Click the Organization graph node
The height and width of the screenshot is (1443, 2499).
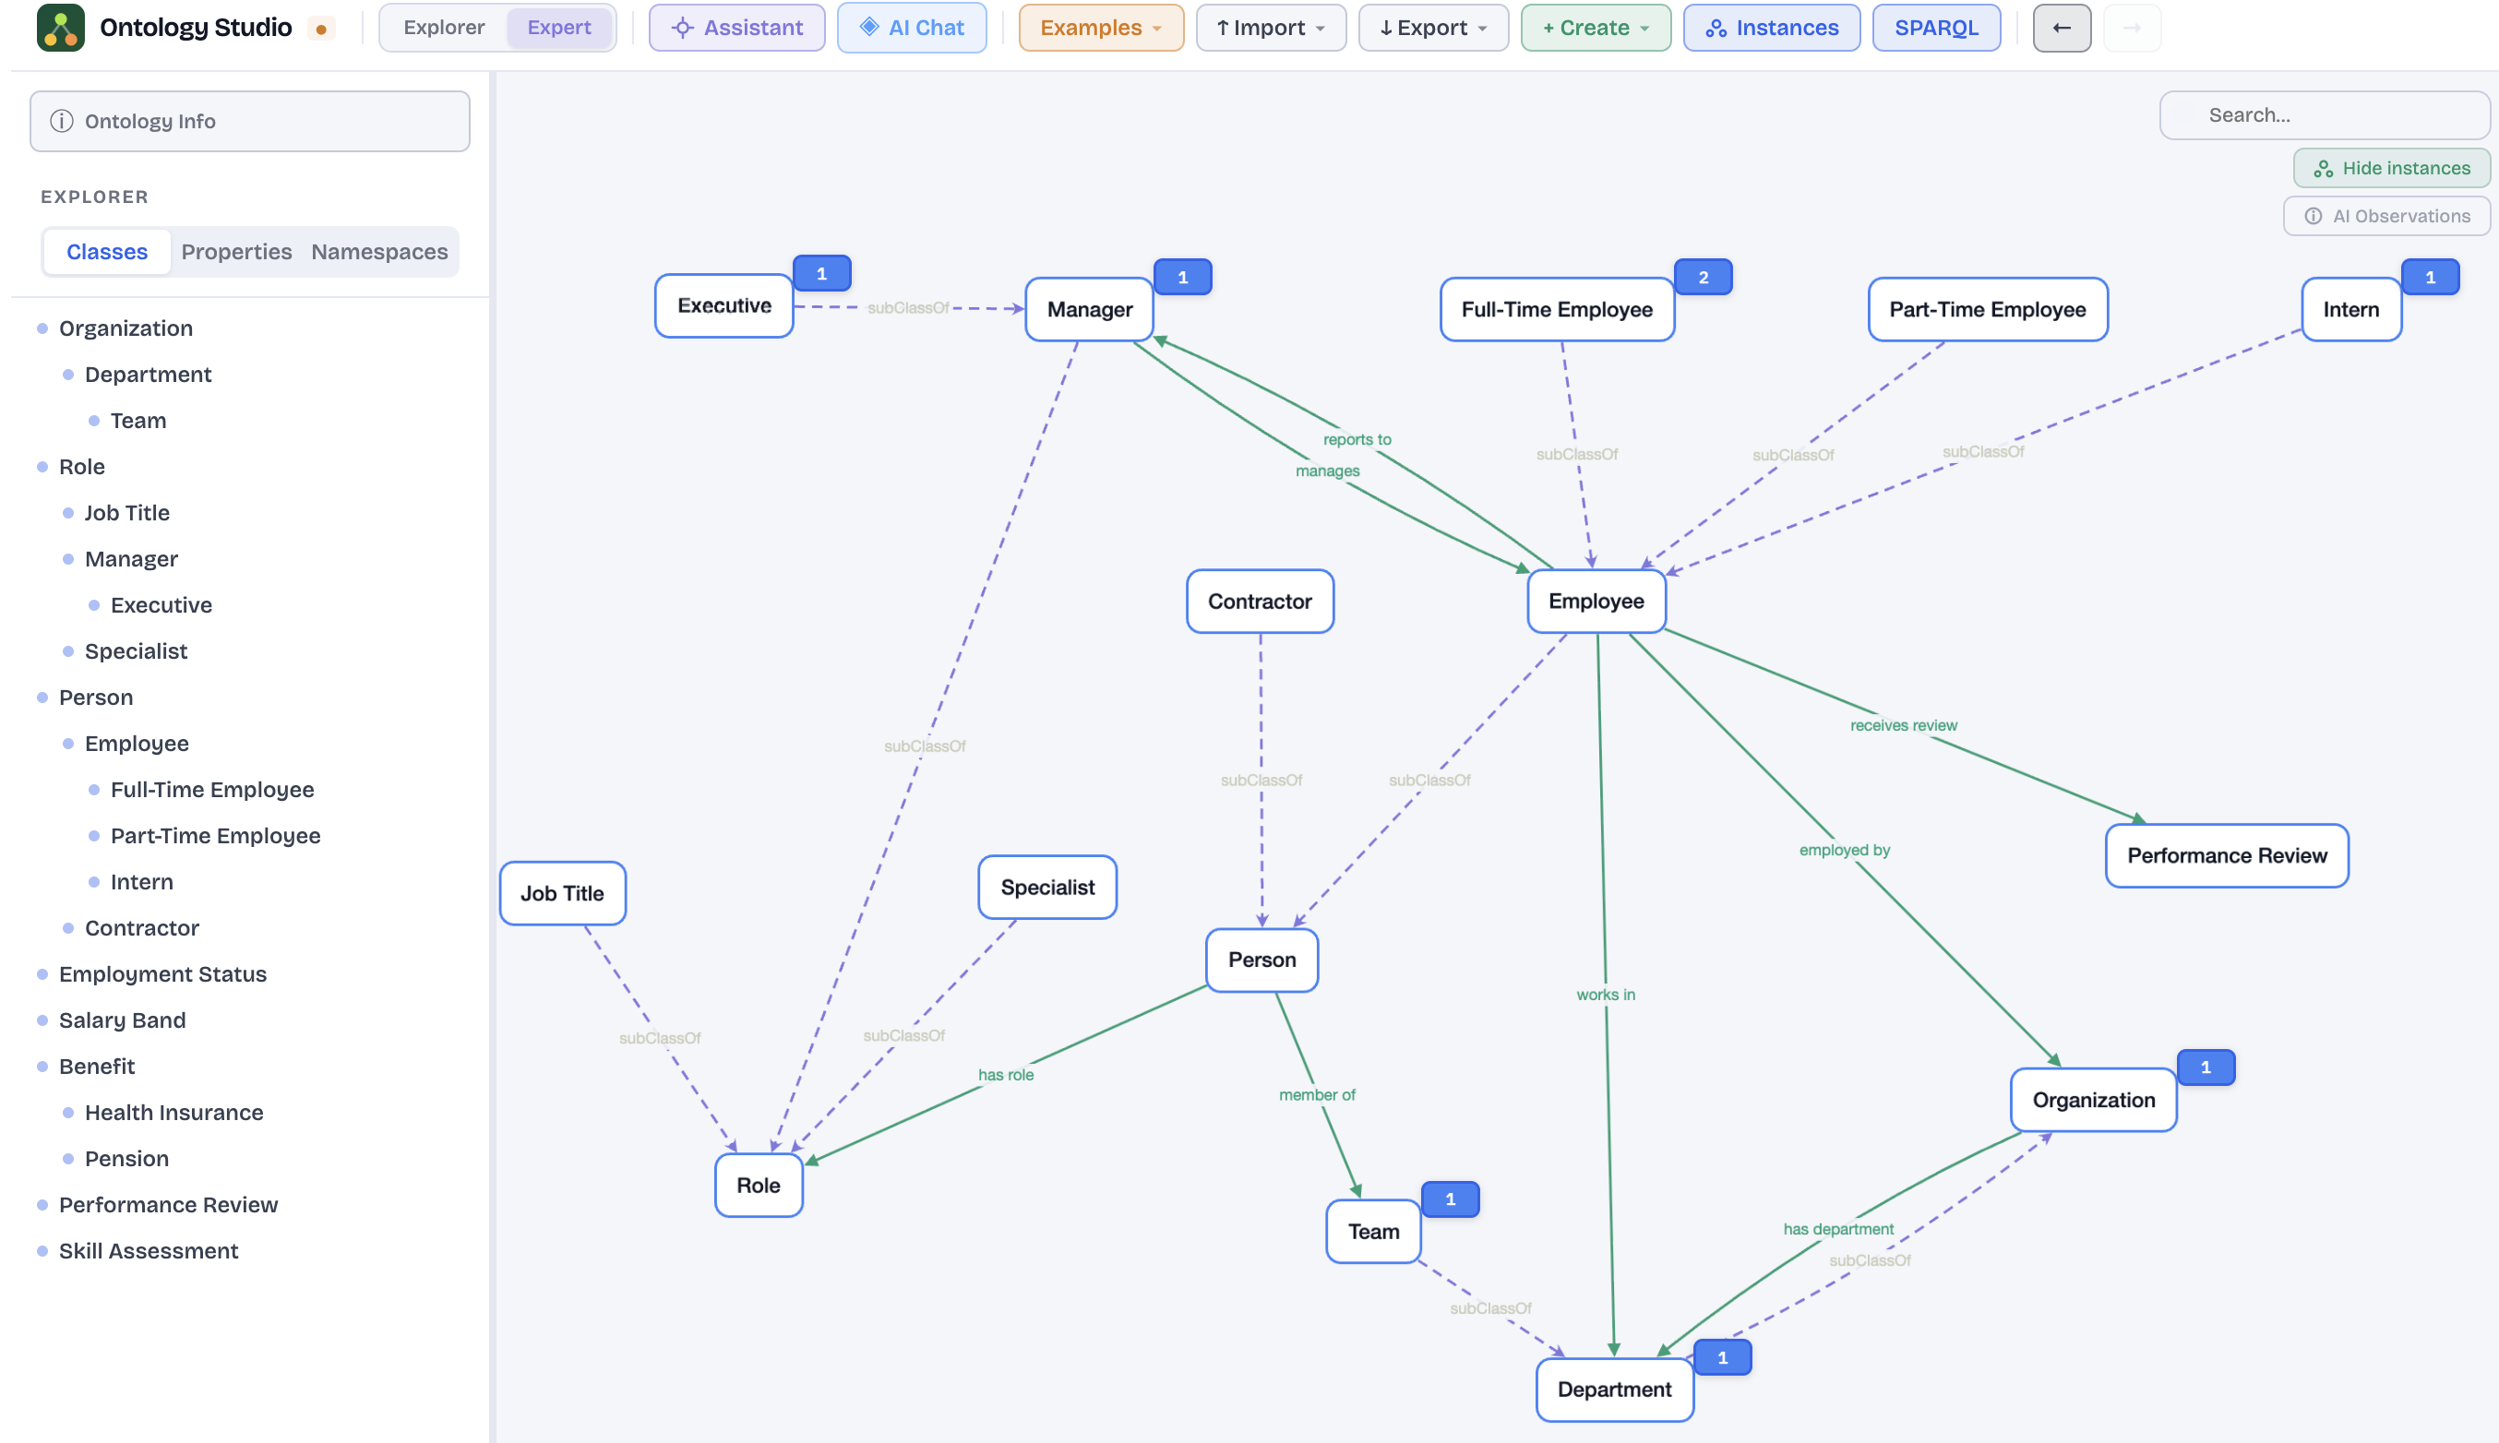pos(2094,1100)
